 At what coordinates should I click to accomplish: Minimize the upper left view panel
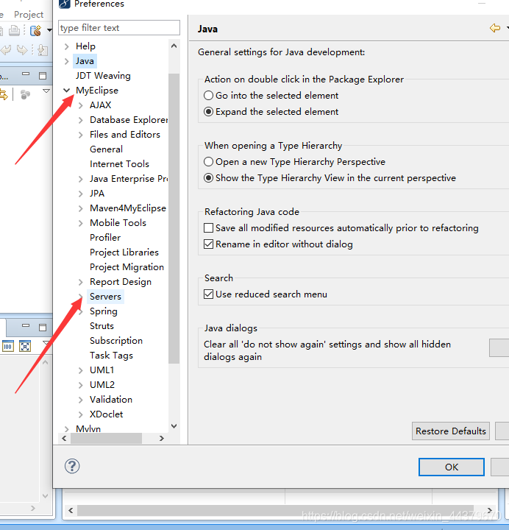pos(26,74)
